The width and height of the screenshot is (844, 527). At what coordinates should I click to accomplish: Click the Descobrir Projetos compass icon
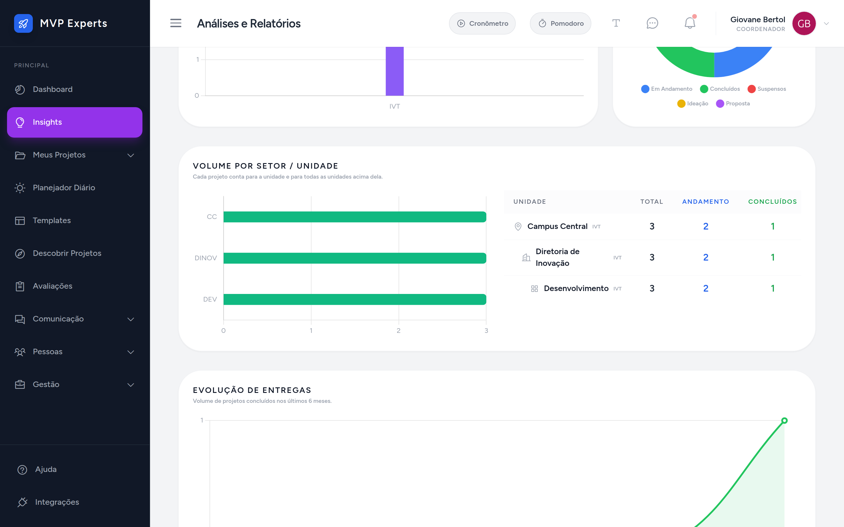coord(20,253)
